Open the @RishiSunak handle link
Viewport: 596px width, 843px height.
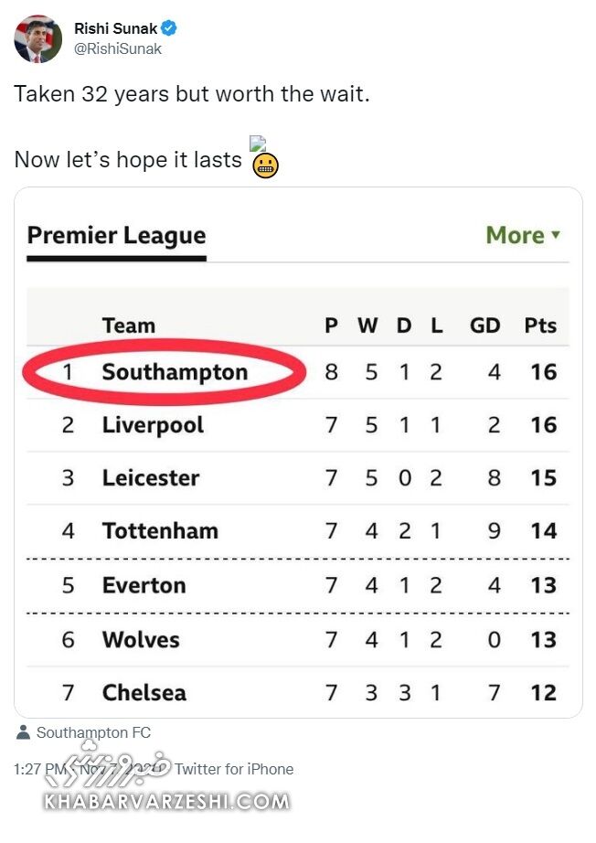(x=117, y=49)
